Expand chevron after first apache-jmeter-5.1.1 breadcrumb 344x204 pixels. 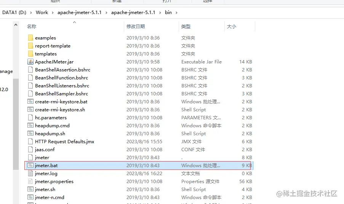(x=106, y=13)
